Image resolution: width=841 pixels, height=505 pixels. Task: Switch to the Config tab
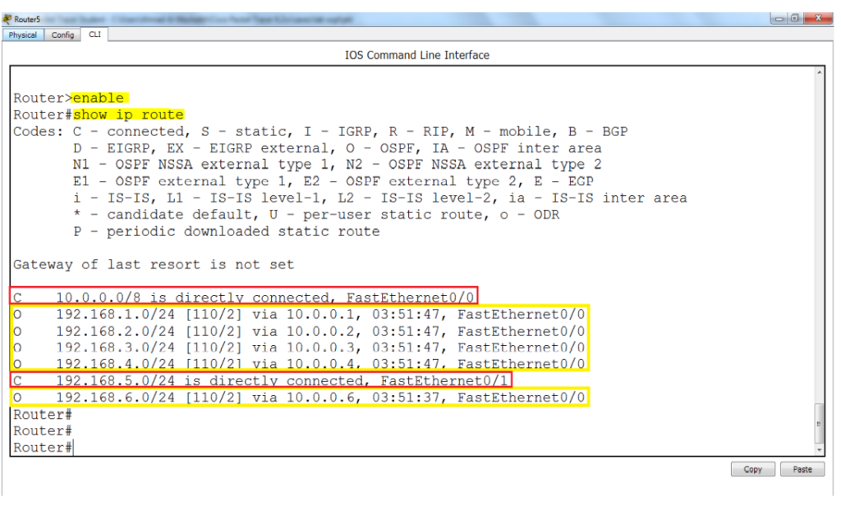click(62, 34)
